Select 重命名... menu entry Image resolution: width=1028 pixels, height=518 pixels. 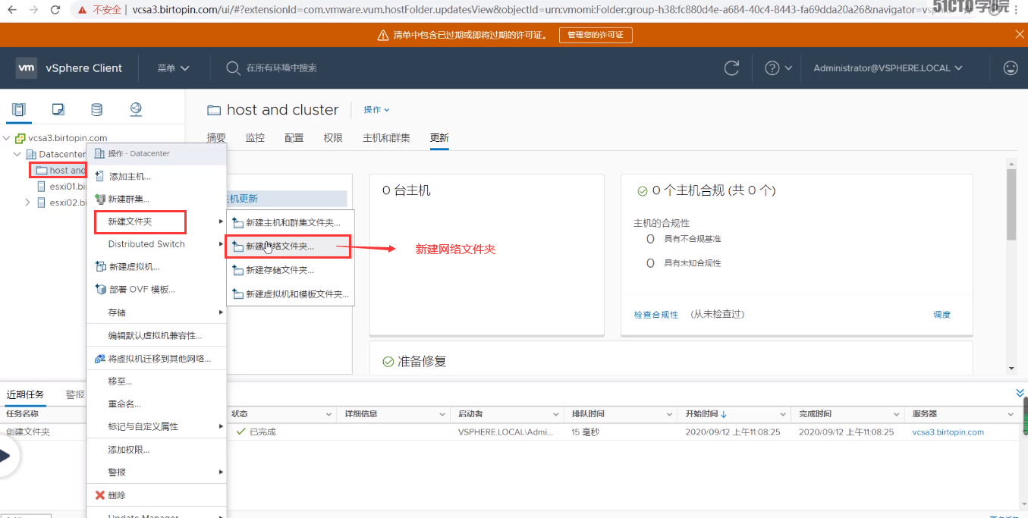coord(157,404)
